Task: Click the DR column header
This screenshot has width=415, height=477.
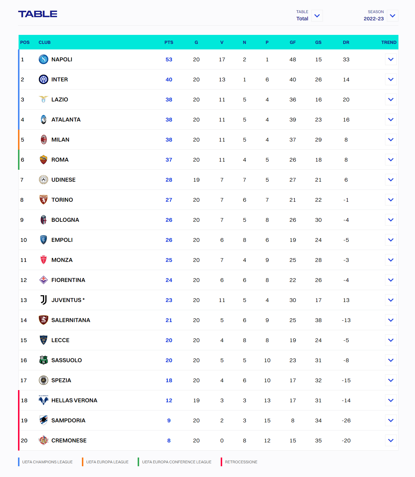Action: 346,42
